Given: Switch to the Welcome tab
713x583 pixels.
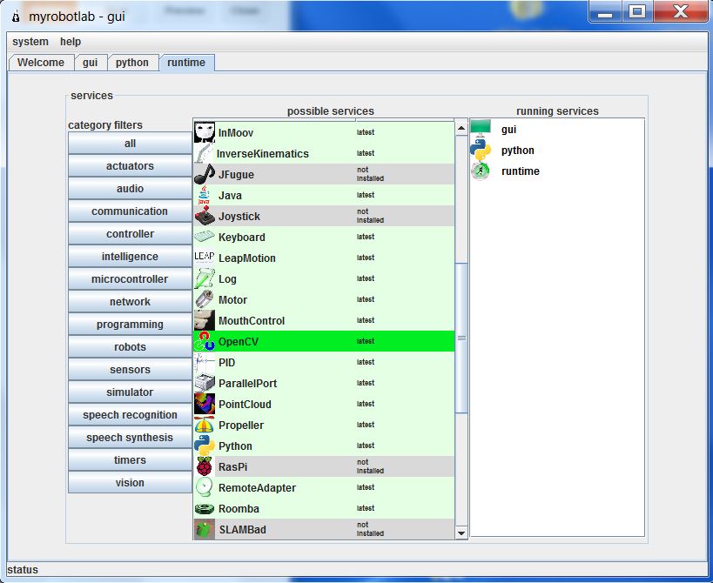Looking at the screenshot, I should (41, 63).
